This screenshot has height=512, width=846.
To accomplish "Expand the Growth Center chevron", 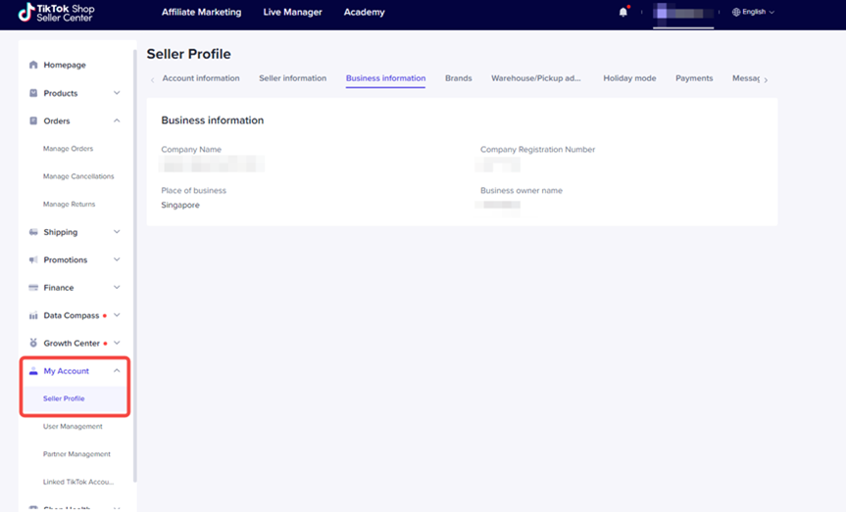I will click(x=117, y=343).
